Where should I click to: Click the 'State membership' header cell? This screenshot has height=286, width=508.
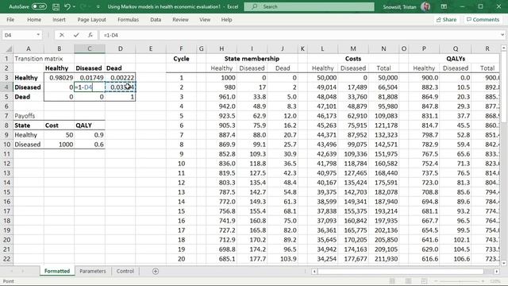coord(252,59)
